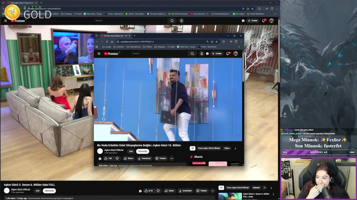Click the search magnifier in front YouTube window
Image resolution: width=357 pixels, height=200 pixels.
[192, 54]
